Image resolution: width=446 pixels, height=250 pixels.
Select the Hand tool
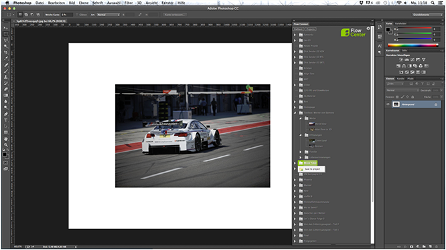point(5,139)
